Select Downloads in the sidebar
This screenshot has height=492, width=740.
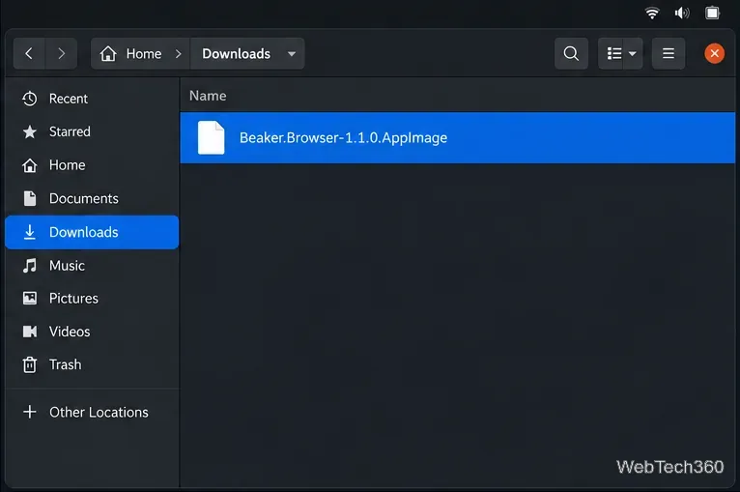(92, 232)
